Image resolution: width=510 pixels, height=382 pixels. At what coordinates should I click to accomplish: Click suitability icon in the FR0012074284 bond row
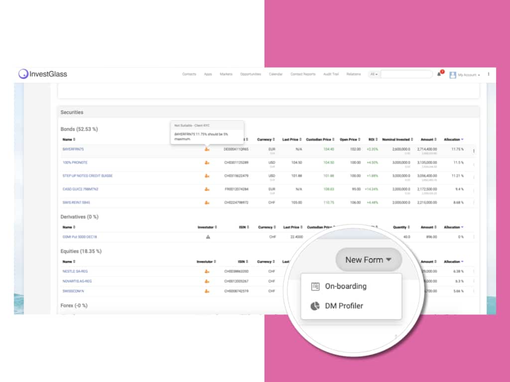tap(207, 190)
